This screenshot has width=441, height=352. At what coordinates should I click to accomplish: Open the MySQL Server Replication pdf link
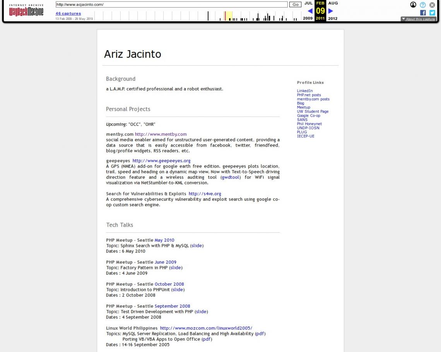pyautogui.click(x=260, y=334)
